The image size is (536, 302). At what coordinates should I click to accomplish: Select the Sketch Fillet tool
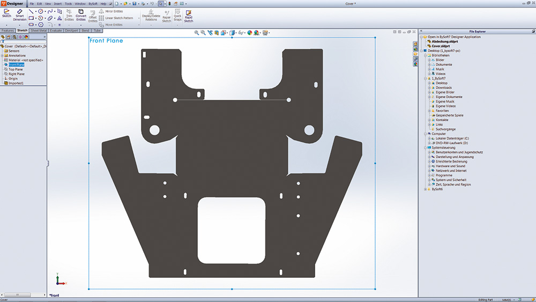49,25
